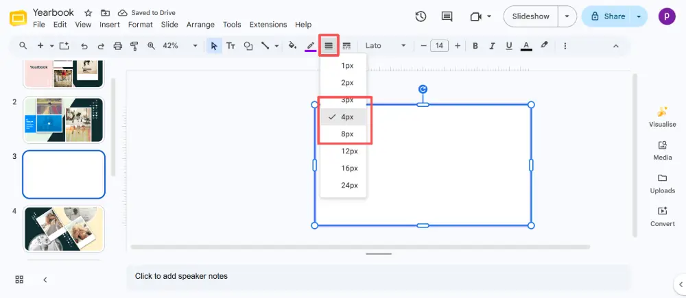686x298 pixels.
Task: Start the Slideshow
Action: tap(531, 16)
